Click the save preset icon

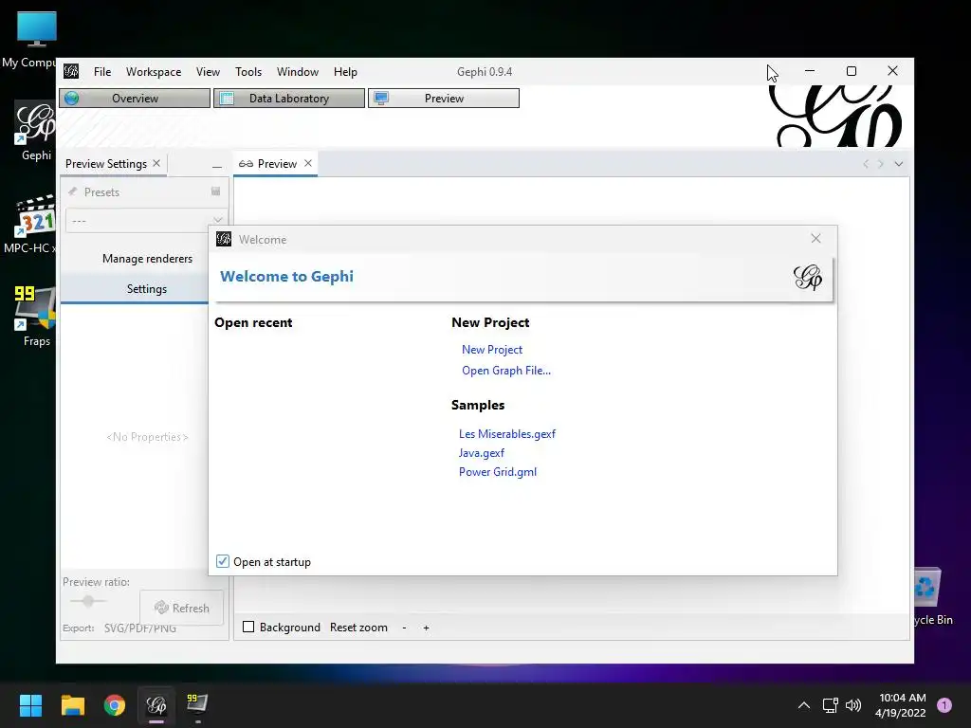tap(215, 191)
